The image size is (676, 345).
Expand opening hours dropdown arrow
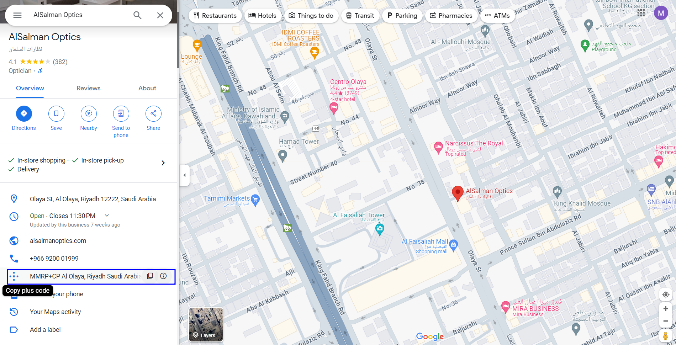(107, 216)
